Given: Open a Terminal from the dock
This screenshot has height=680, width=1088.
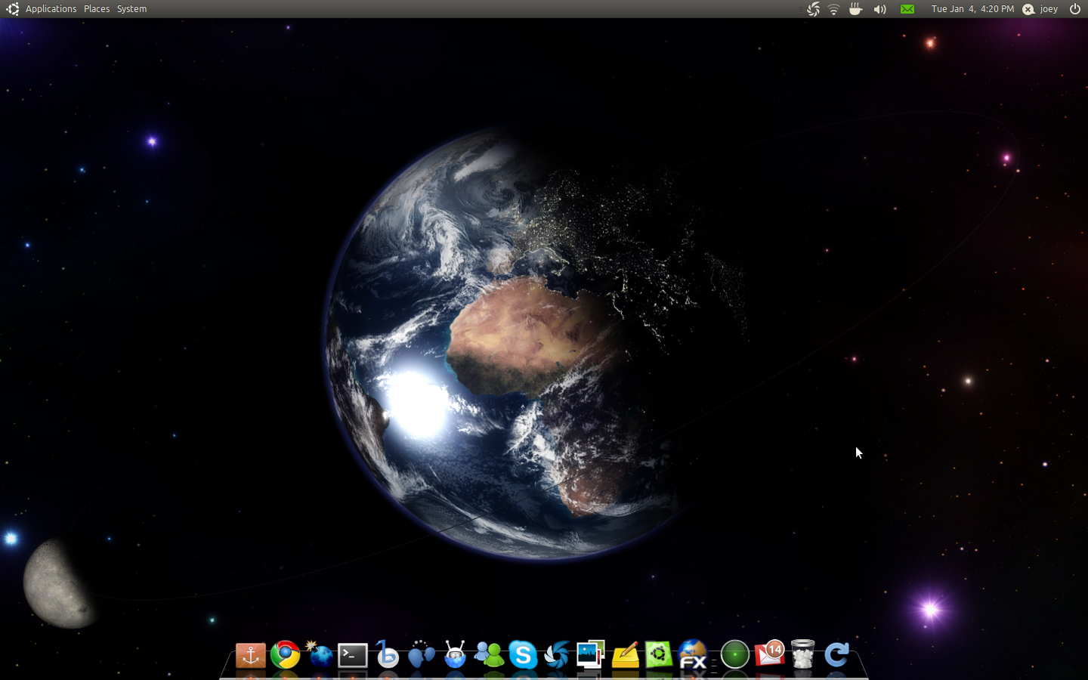Looking at the screenshot, I should coord(352,656).
